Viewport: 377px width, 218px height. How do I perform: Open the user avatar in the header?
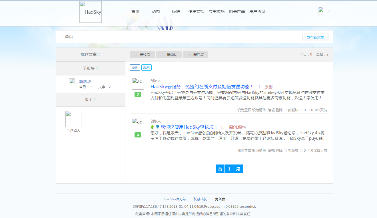pos(323,11)
